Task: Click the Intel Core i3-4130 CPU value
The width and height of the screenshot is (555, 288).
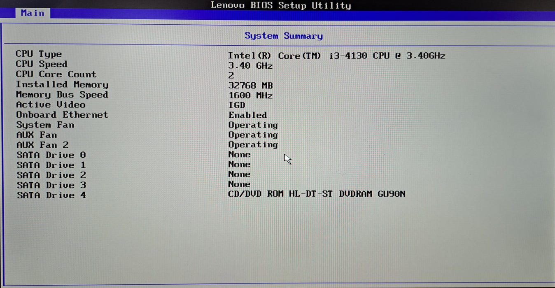Action: click(x=337, y=56)
